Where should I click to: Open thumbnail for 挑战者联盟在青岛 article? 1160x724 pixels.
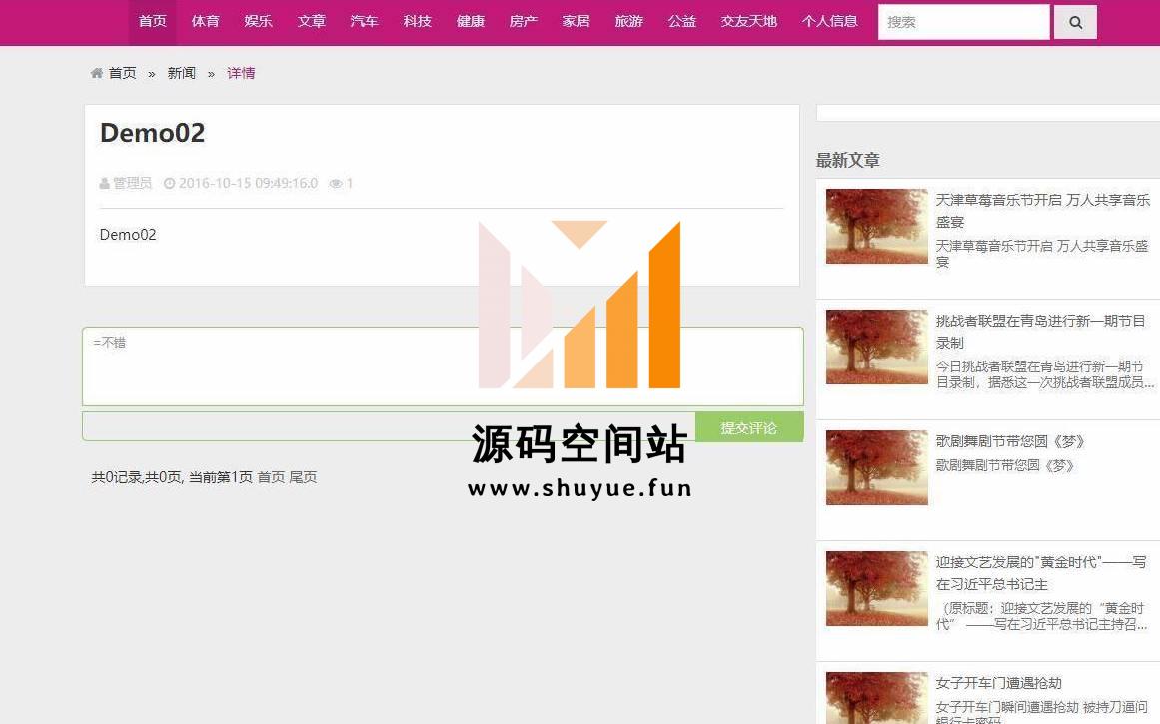pos(876,347)
